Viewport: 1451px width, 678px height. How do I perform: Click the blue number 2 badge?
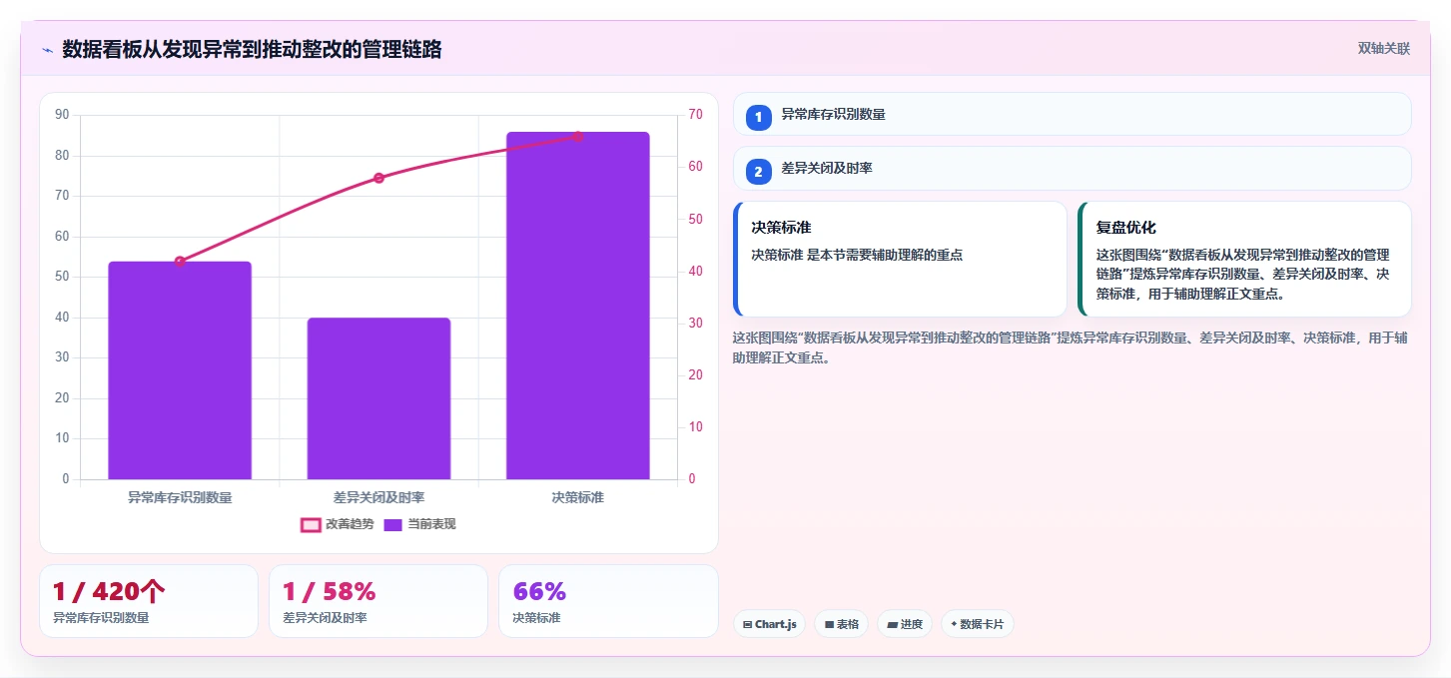tap(758, 172)
